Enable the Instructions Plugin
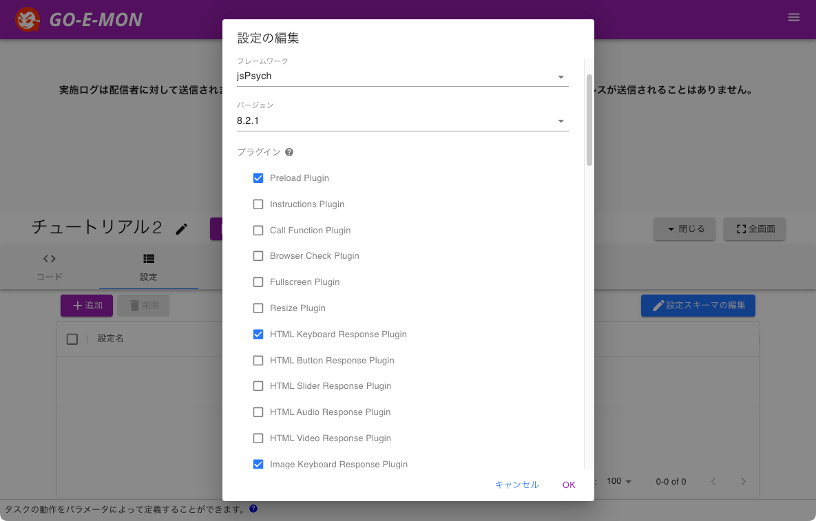 pos(258,204)
